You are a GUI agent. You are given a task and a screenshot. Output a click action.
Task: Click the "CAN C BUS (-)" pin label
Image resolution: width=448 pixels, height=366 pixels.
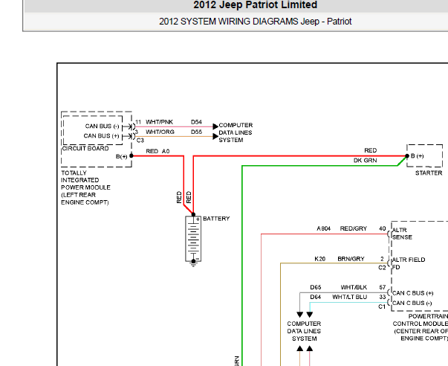pos(412,303)
